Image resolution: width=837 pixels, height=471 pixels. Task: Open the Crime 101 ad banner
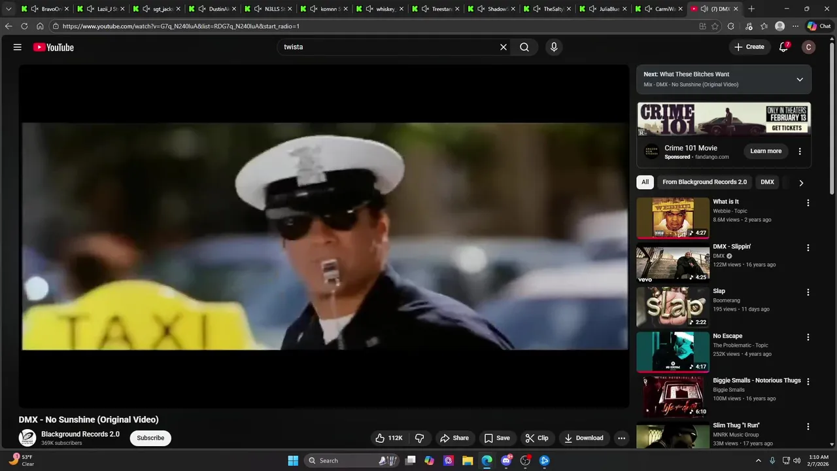(724, 119)
